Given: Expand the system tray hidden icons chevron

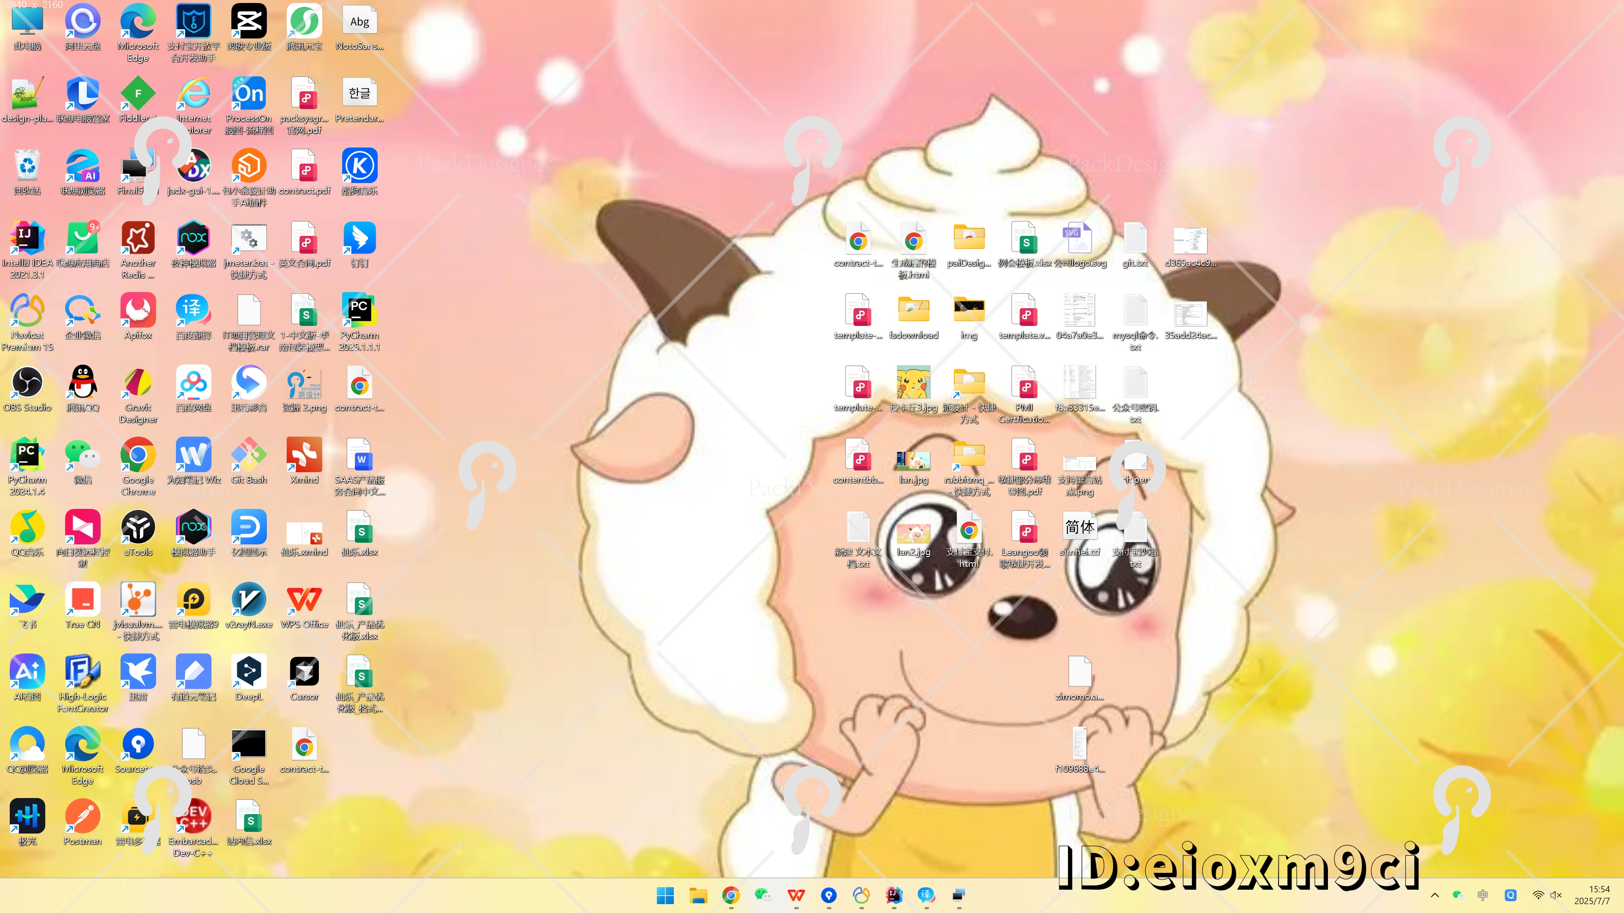Looking at the screenshot, I should coord(1435,895).
